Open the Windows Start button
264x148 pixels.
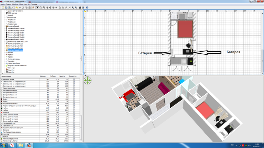[4, 145]
